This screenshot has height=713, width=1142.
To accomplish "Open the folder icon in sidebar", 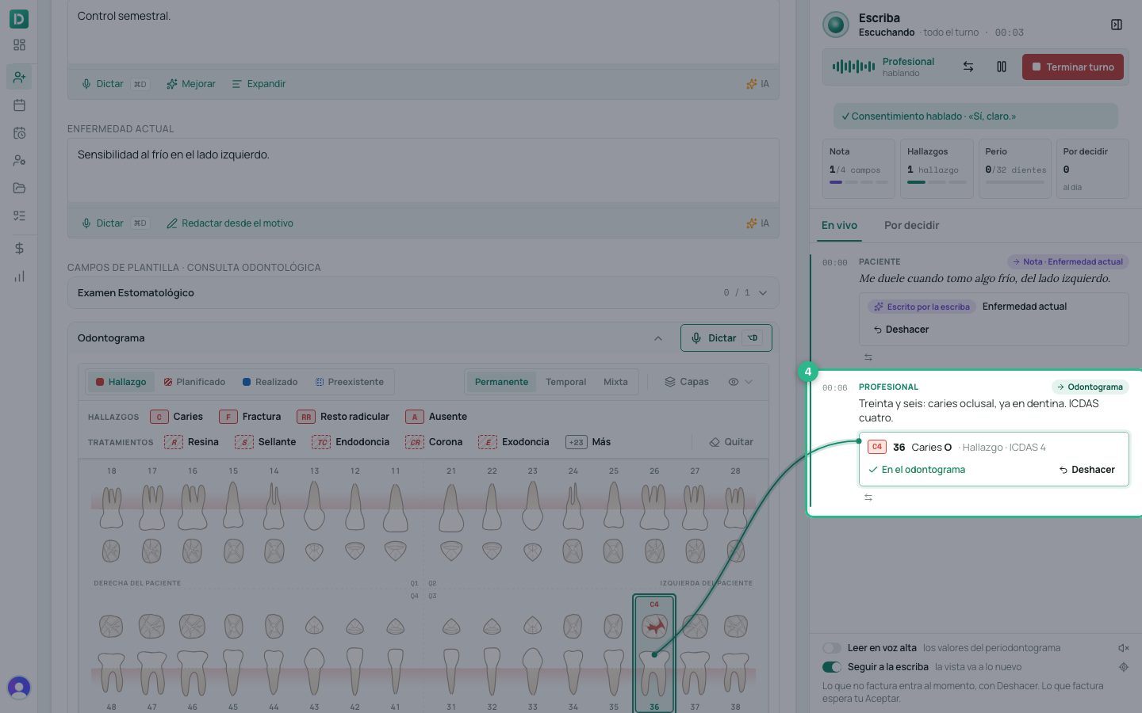I will click(x=19, y=188).
